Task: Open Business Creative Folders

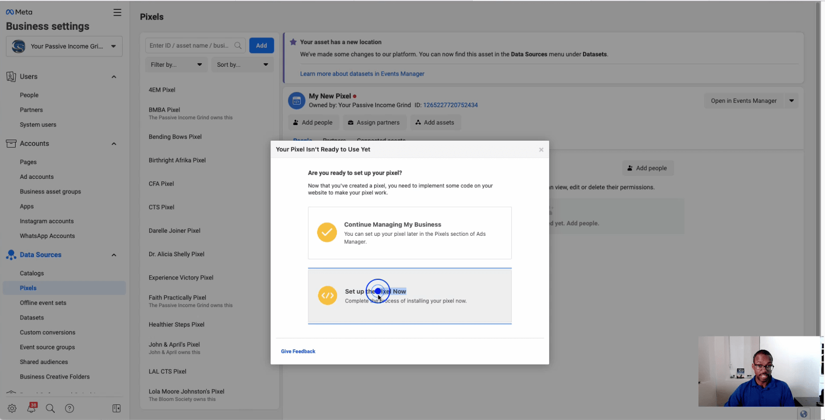Action: click(55, 376)
